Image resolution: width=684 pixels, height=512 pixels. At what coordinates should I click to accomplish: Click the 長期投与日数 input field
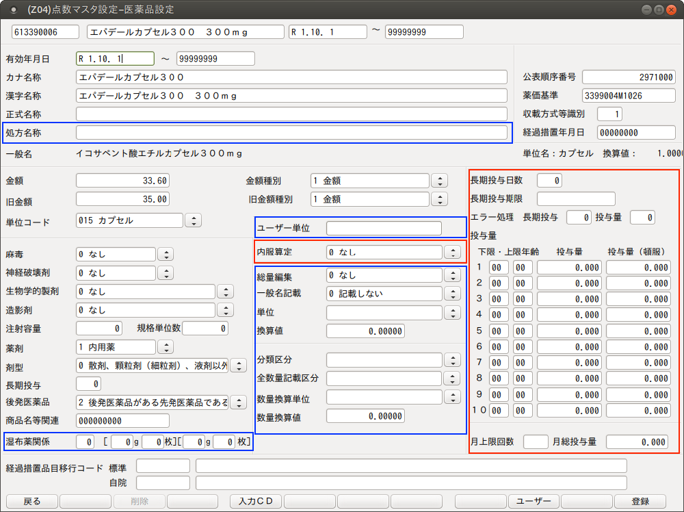click(549, 181)
